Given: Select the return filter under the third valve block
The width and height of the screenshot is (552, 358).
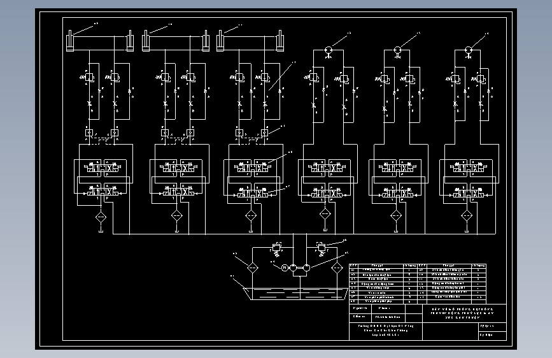Looking at the screenshot, I should pyautogui.click(x=251, y=215).
